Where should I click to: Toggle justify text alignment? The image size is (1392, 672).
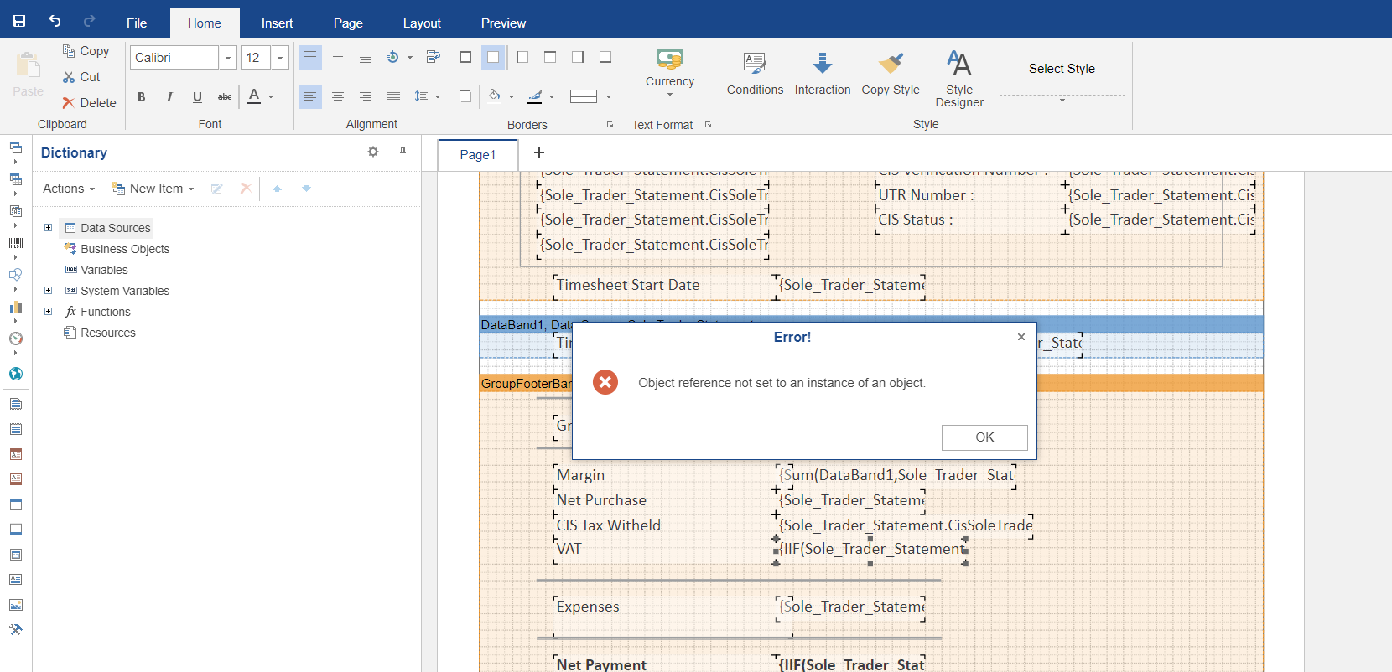393,96
